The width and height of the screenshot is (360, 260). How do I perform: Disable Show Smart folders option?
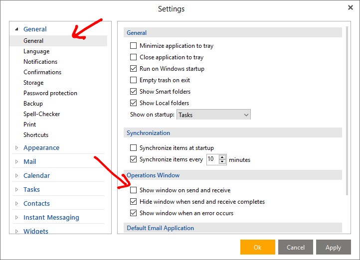133,92
